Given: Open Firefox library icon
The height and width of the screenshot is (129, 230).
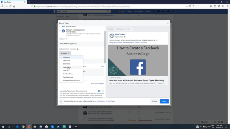Looking at the screenshot, I should [211, 6].
